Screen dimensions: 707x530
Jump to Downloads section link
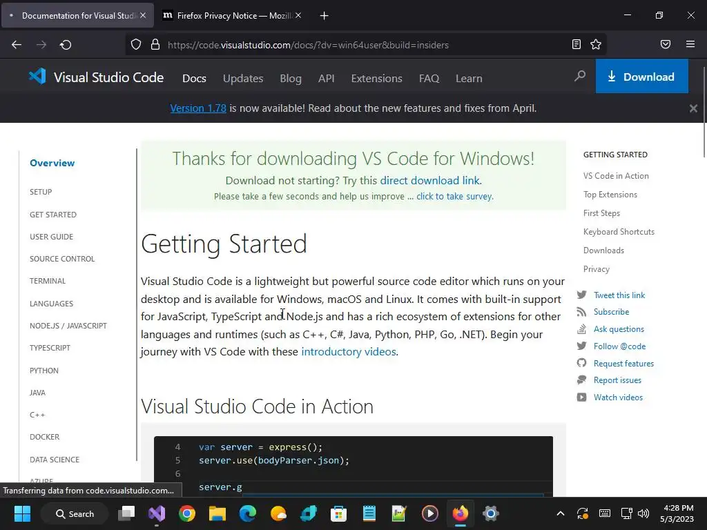pos(603,250)
